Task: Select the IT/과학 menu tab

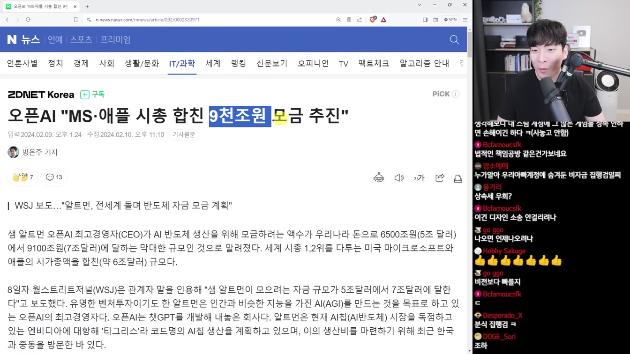Action: tap(182, 63)
